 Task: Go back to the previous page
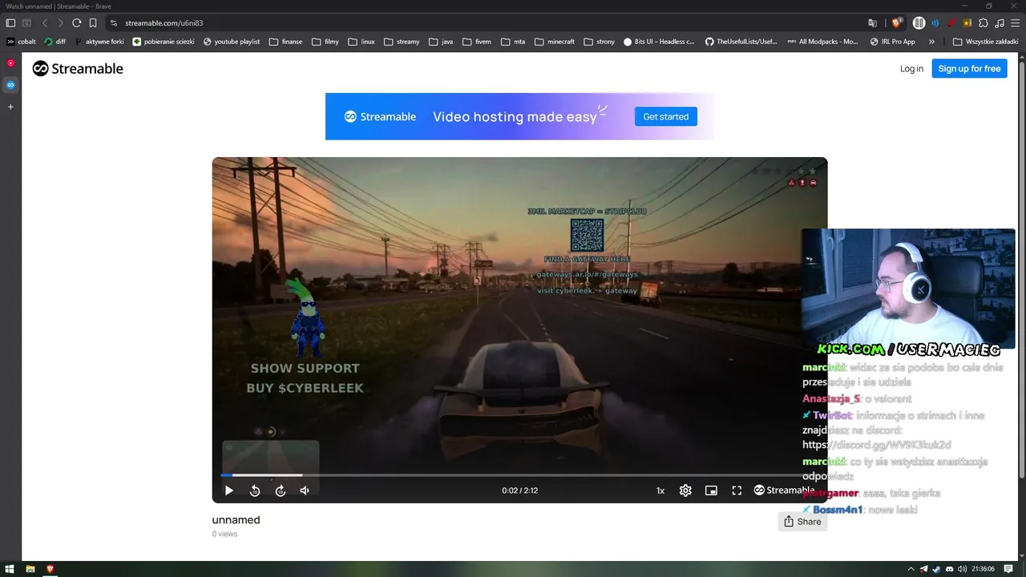click(45, 23)
